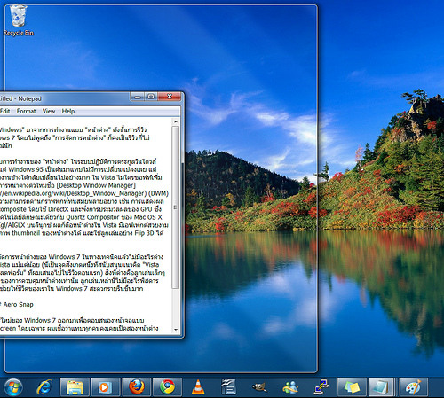Screen dimensions: 444x398
Task: Open Windows Media Player taskbar icon
Action: [106, 387]
